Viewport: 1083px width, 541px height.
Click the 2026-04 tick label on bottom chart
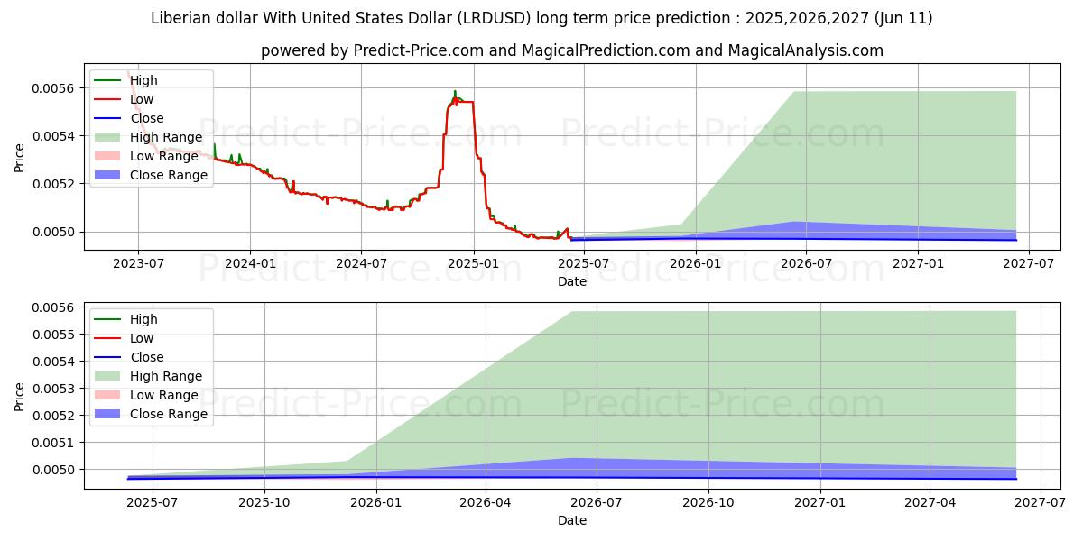(486, 502)
